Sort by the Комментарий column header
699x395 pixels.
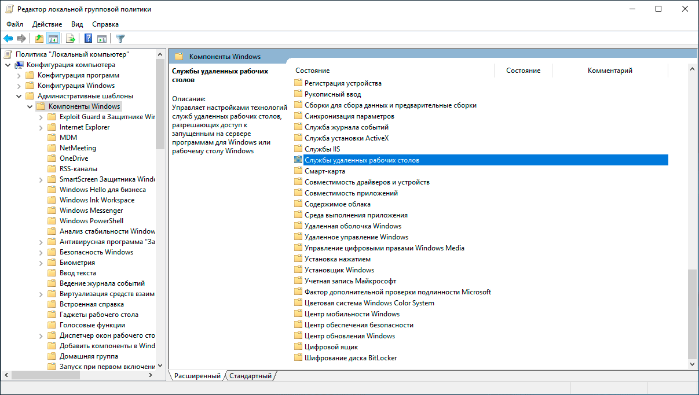pyautogui.click(x=609, y=71)
